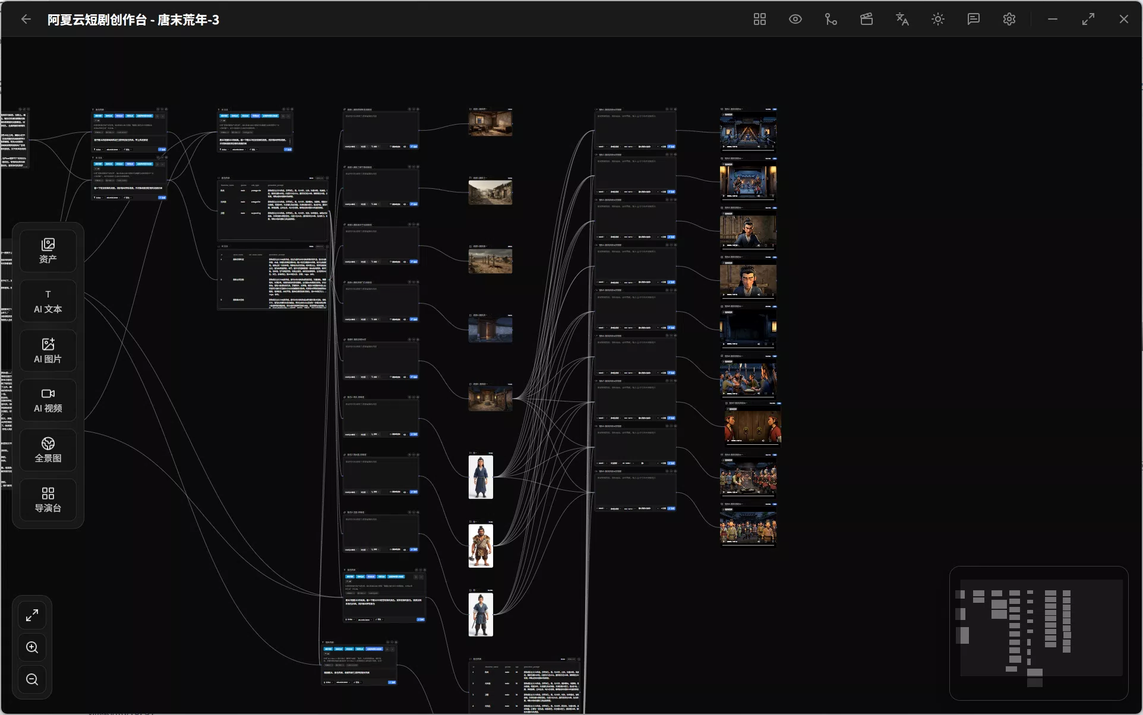Click the title text 阿夏云短剧创作台 - 唐末荒年-3
Viewport: 1143px width, 715px height.
pos(133,20)
